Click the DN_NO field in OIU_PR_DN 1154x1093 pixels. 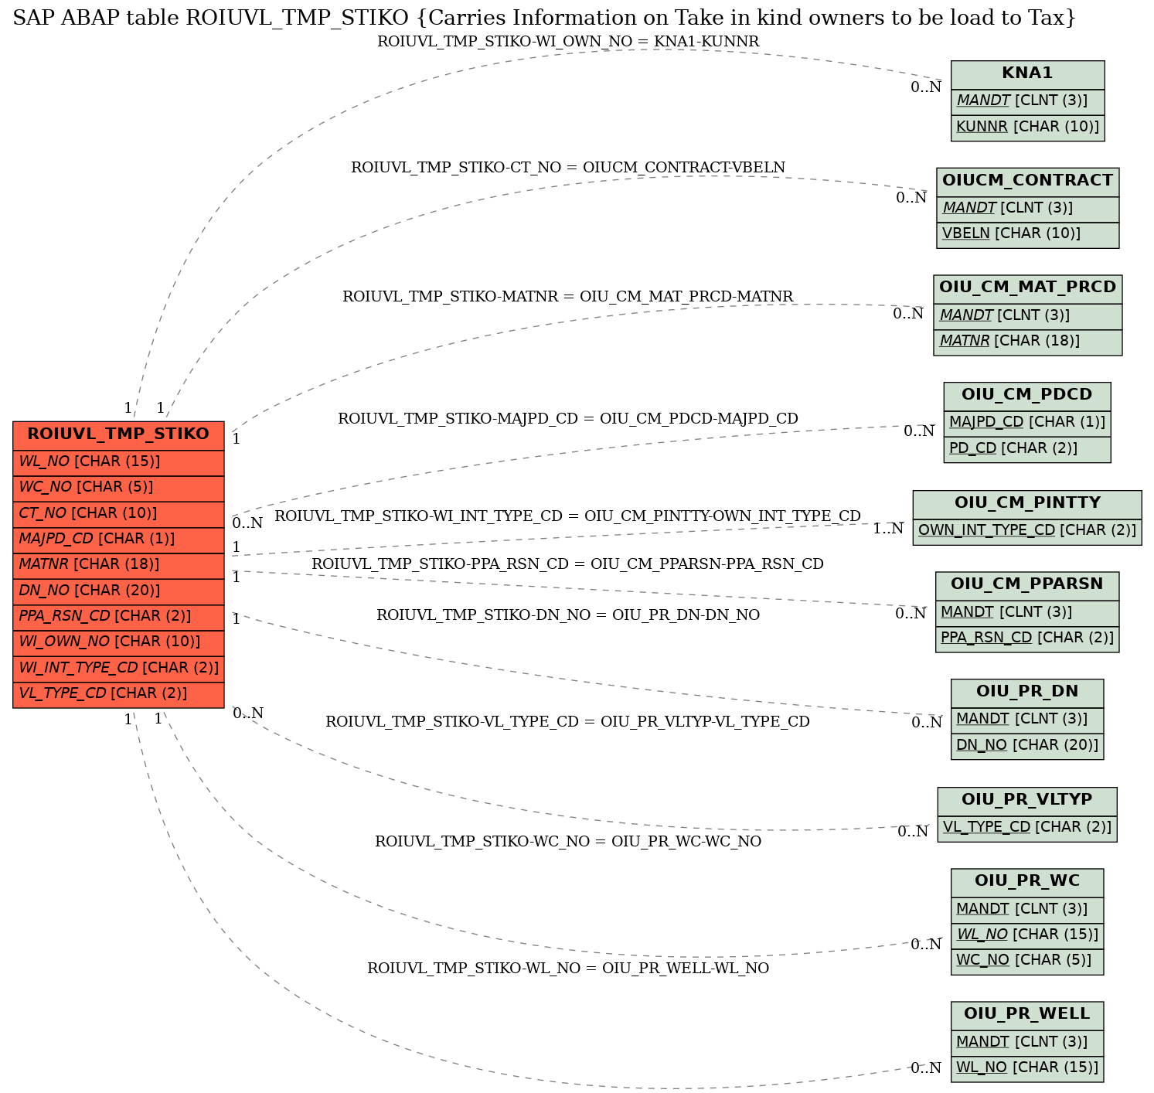tap(1027, 745)
